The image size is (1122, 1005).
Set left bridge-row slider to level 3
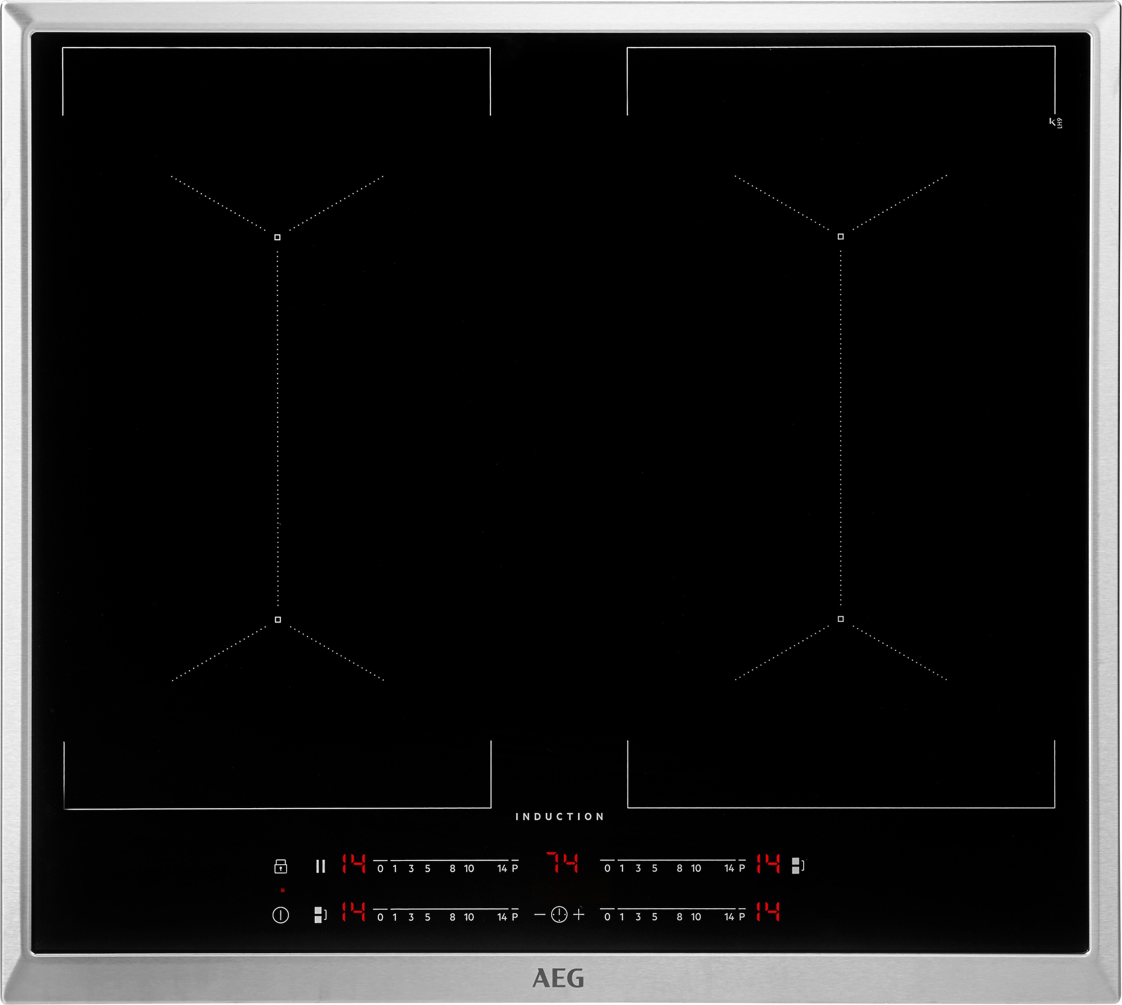click(411, 917)
